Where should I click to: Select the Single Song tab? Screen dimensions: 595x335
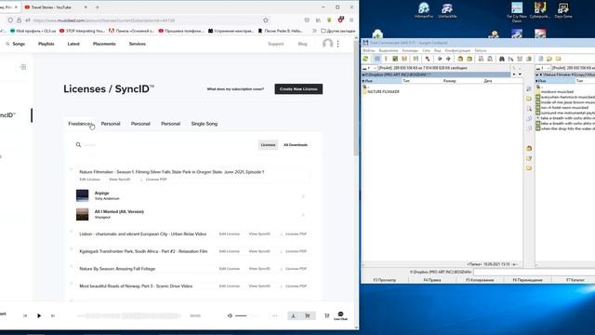[205, 124]
